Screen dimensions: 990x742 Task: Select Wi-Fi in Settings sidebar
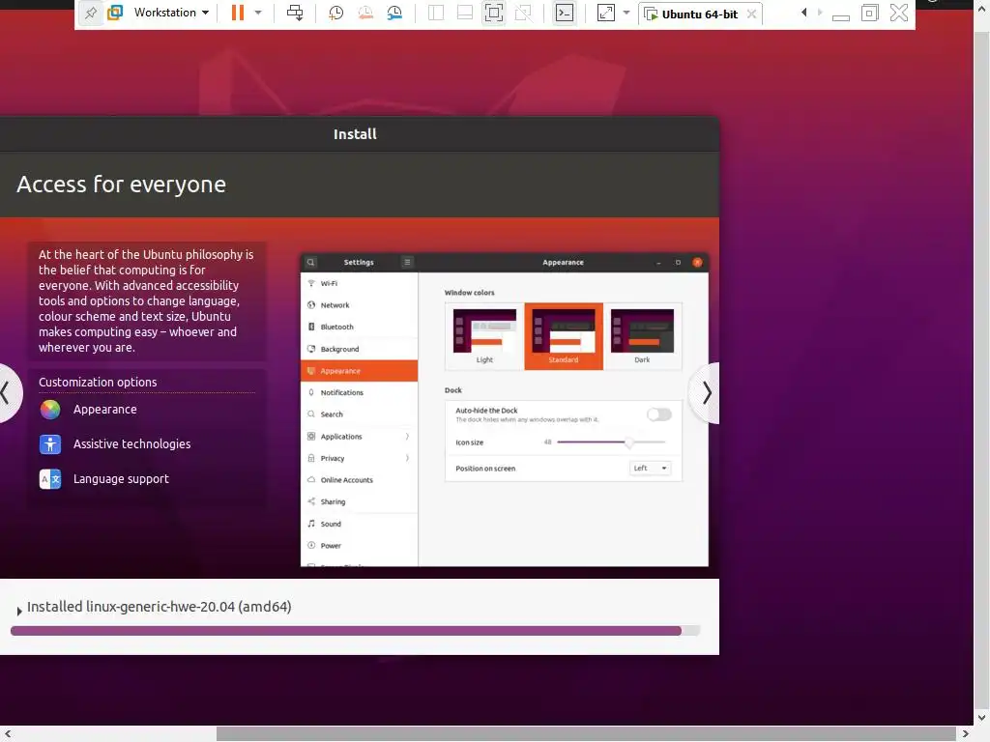[x=360, y=283]
